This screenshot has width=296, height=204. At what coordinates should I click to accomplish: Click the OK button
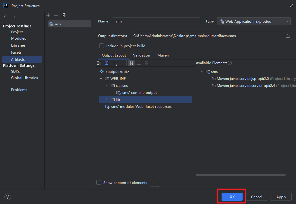coord(232,197)
